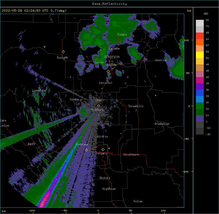Click the Stettler city label
The height and width of the screenshot is (214, 219).
point(161,60)
